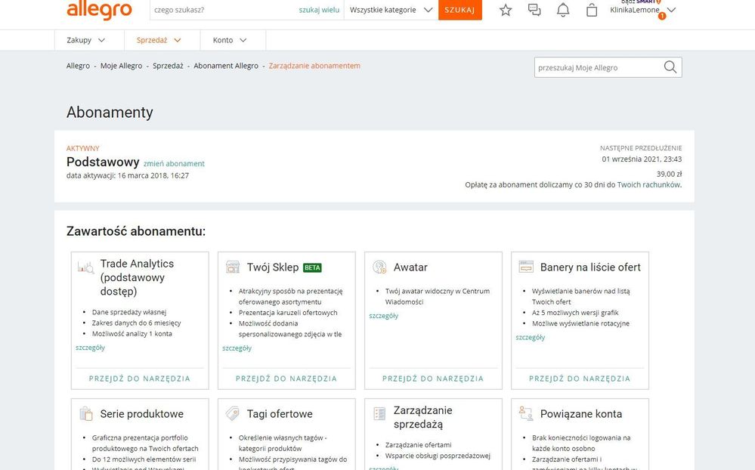Click Twój Sklep store icon

[233, 267]
